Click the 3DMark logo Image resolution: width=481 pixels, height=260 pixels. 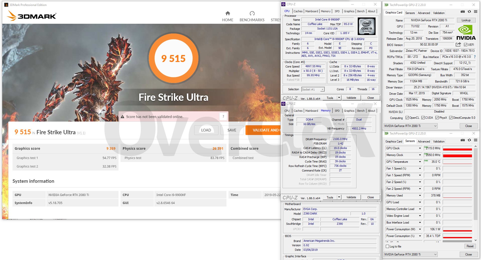tap(31, 16)
